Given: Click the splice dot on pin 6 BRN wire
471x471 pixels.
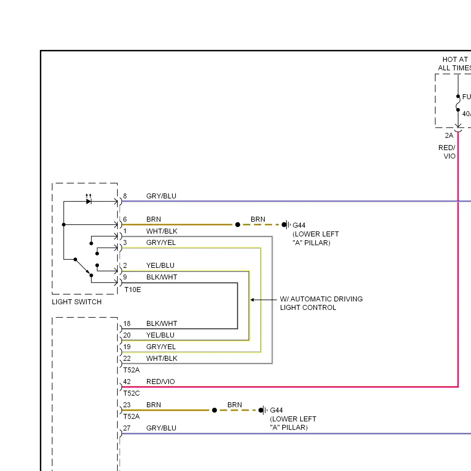Looking at the screenshot, I should click(238, 225).
